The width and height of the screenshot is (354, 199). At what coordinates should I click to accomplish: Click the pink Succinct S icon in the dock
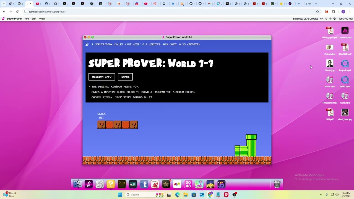89,184
